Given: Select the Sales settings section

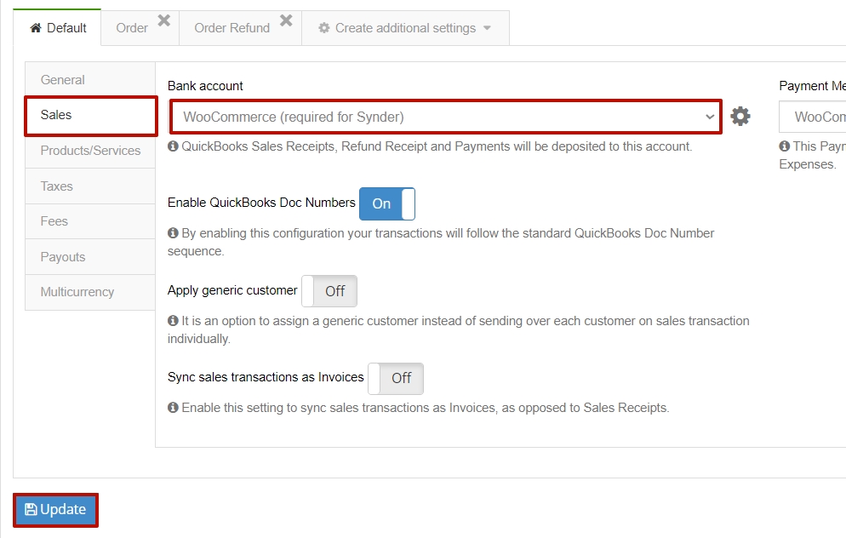Looking at the screenshot, I should coord(90,115).
